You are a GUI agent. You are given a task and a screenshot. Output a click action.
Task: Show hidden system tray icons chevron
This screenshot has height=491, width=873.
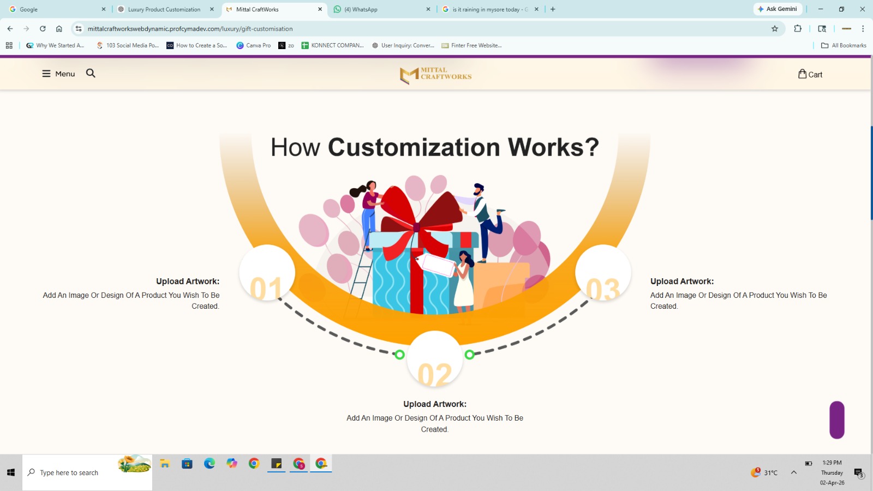point(793,472)
